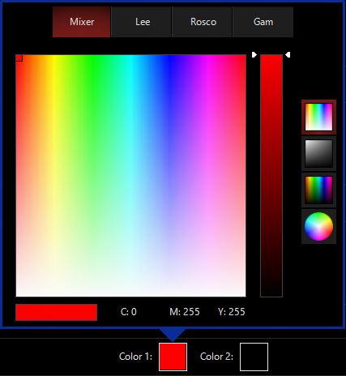Click the red selection marker in gradient corner

tap(19, 58)
